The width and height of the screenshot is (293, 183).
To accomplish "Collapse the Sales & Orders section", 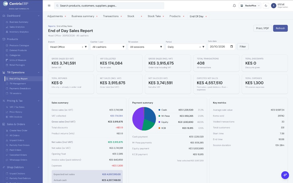I will (x=39, y=124).
